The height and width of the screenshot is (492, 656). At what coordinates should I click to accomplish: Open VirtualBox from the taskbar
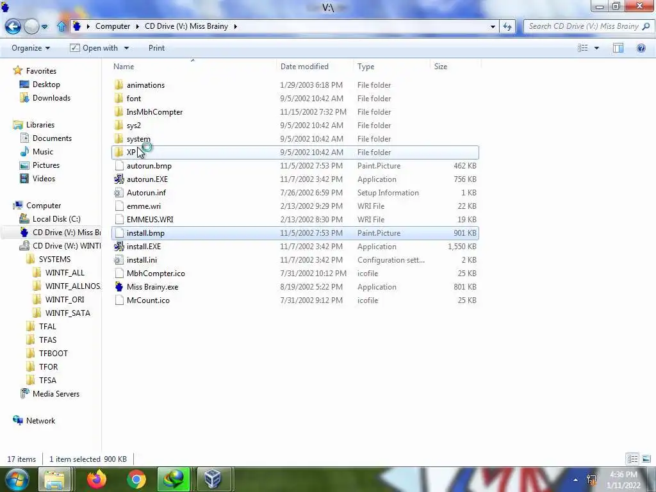tap(213, 479)
